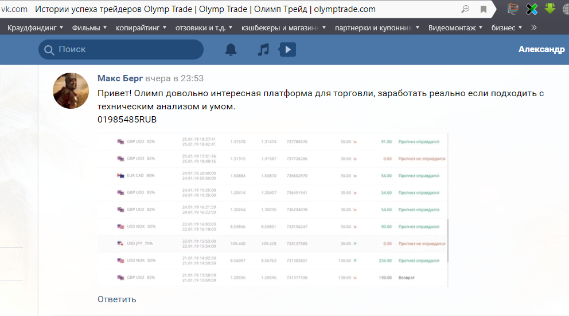Image resolution: width=569 pixels, height=316 pixels.
Task: Open the comment timestamp вчера в 23:53
Action: [x=174, y=78]
